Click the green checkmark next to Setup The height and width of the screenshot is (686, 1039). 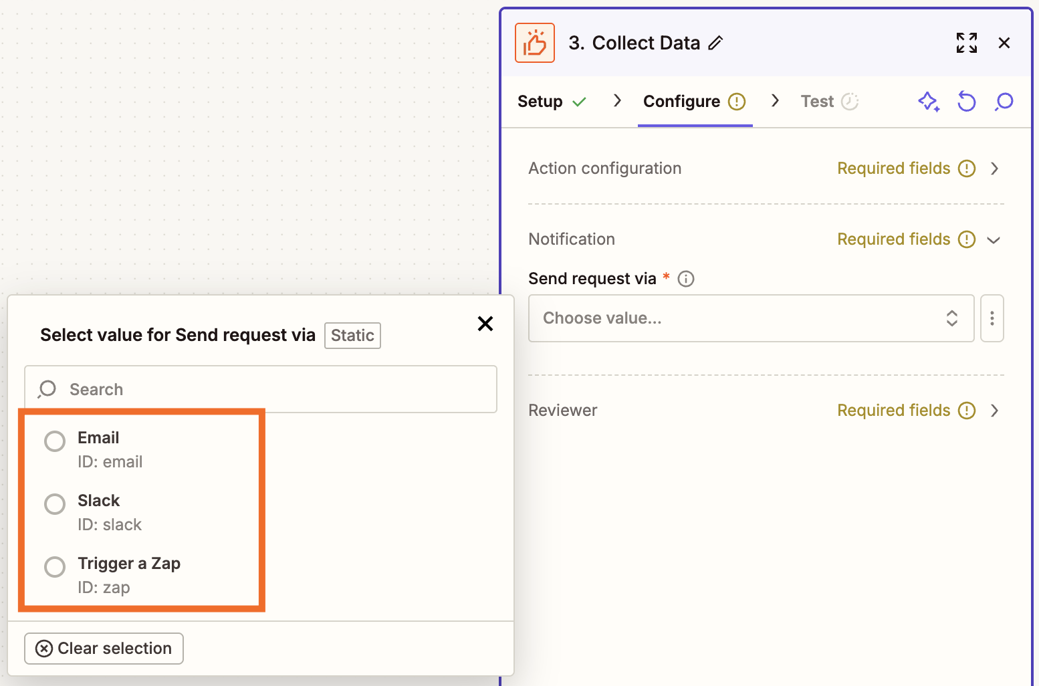pyautogui.click(x=580, y=102)
